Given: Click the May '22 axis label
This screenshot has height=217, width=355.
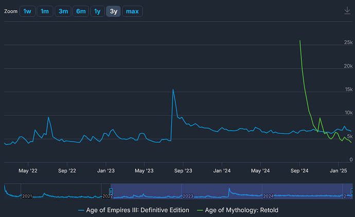Looking at the screenshot, I should click(x=28, y=171).
